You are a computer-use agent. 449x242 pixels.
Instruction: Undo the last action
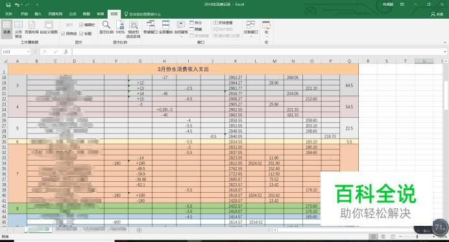pos(17,5)
